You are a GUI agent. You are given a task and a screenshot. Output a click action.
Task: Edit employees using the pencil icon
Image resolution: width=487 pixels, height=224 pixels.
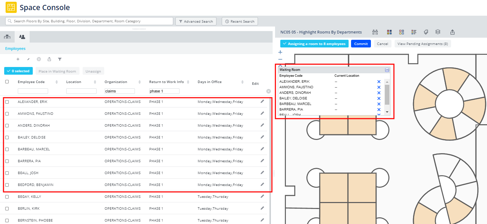tap(28, 59)
